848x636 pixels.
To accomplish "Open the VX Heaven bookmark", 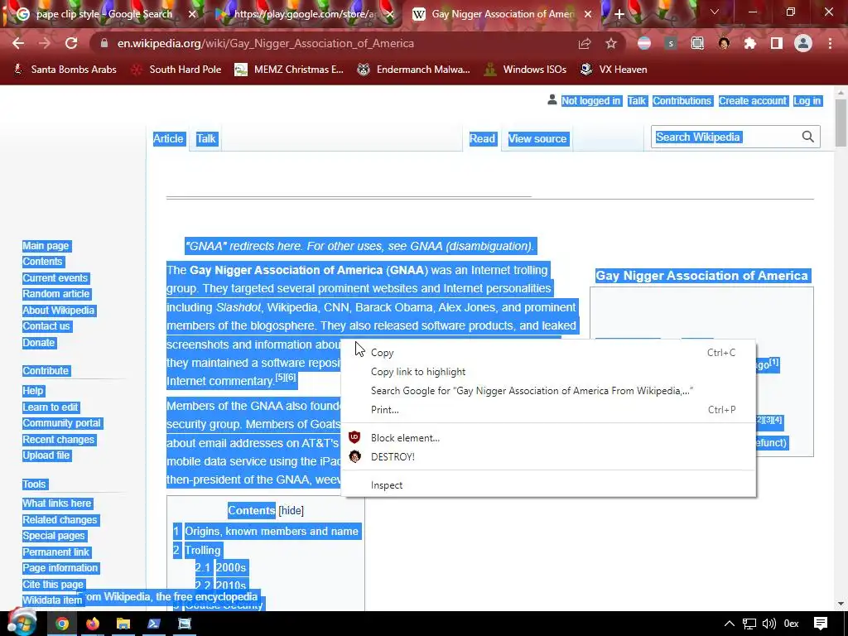I will [614, 70].
